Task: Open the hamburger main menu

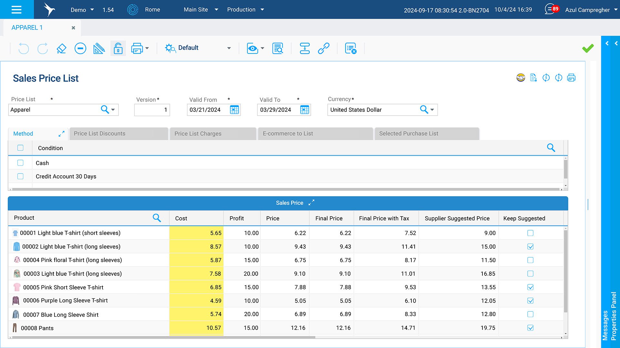Action: pyautogui.click(x=16, y=9)
